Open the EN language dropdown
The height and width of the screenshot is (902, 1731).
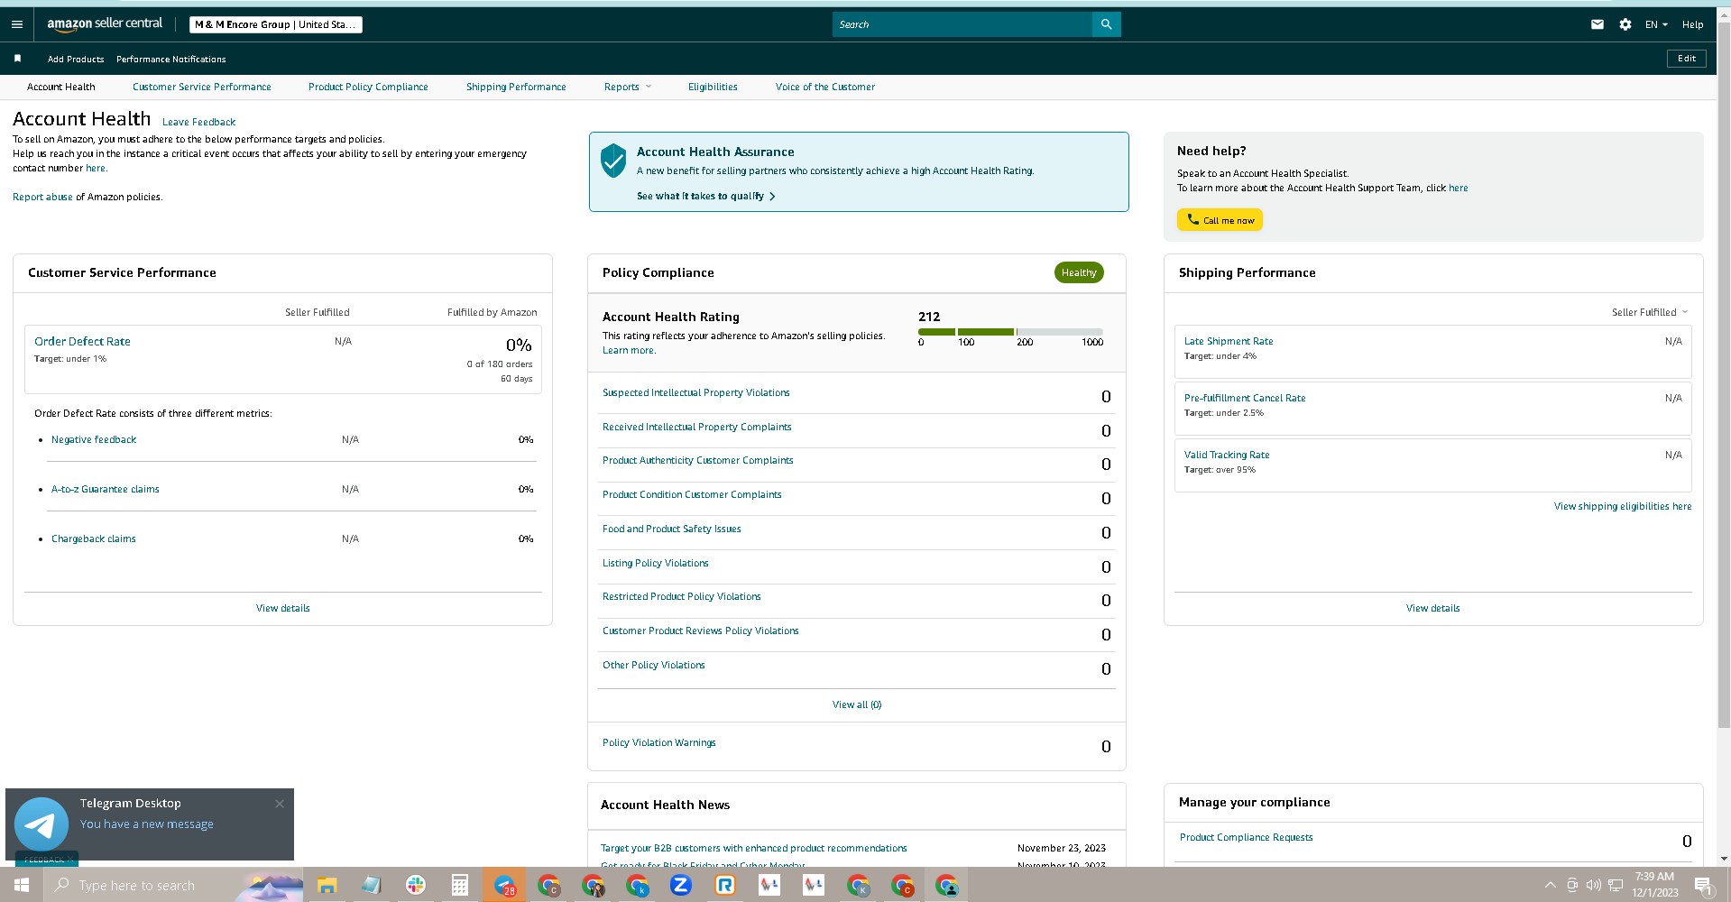(x=1656, y=24)
